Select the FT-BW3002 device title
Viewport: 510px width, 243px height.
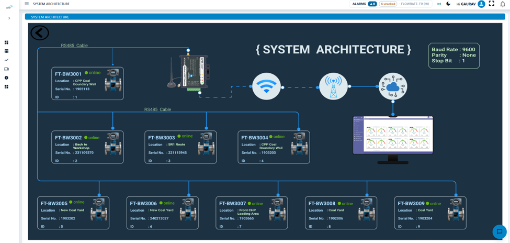click(69, 138)
